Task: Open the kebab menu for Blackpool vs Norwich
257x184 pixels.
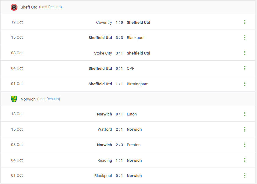Action: (244, 175)
